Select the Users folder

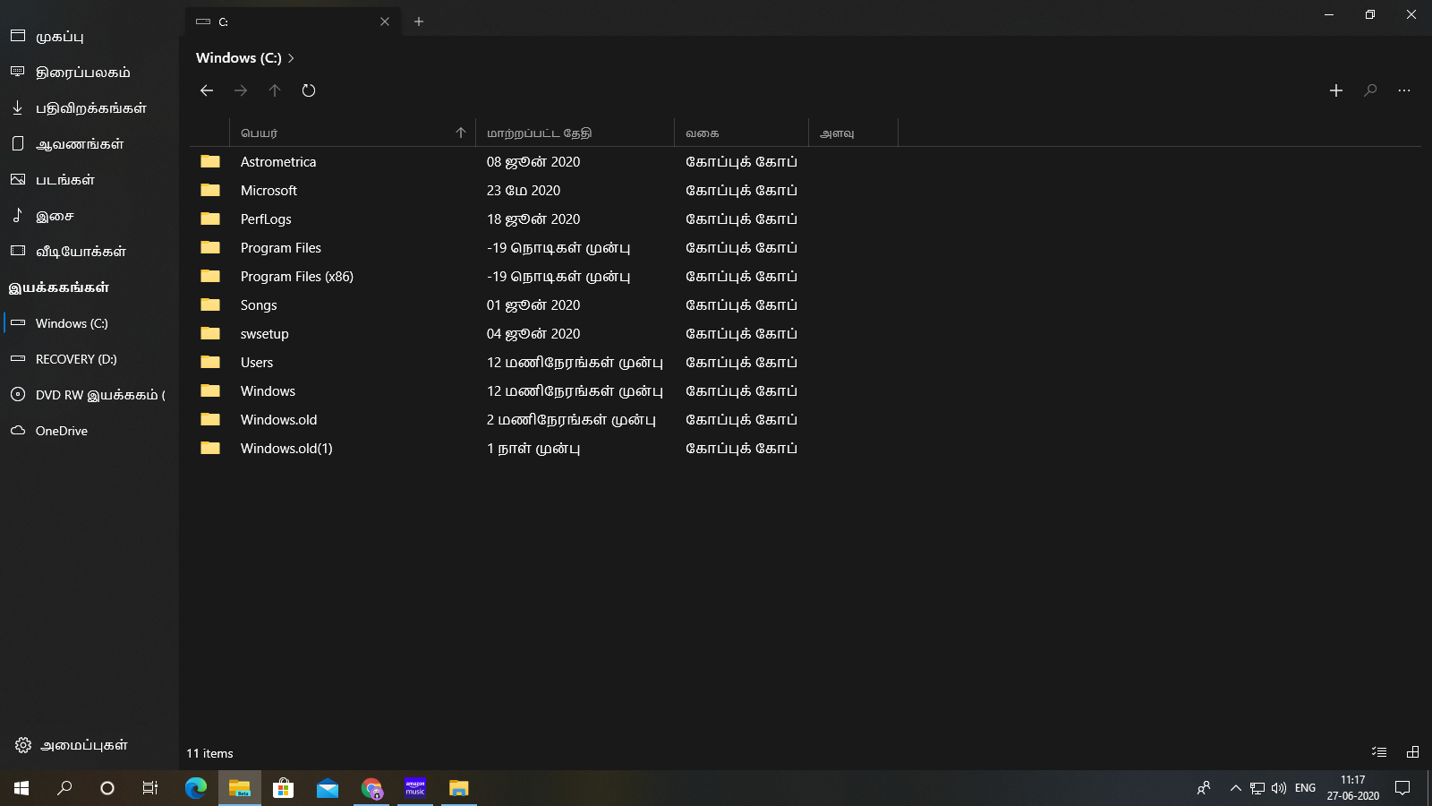[x=257, y=362]
